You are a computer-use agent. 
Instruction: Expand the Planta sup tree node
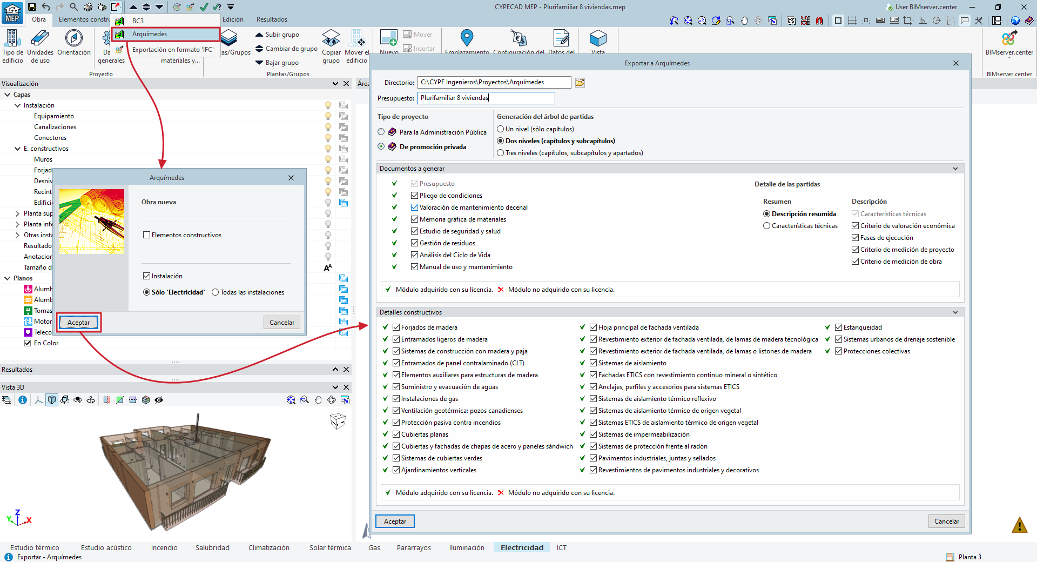coord(17,213)
